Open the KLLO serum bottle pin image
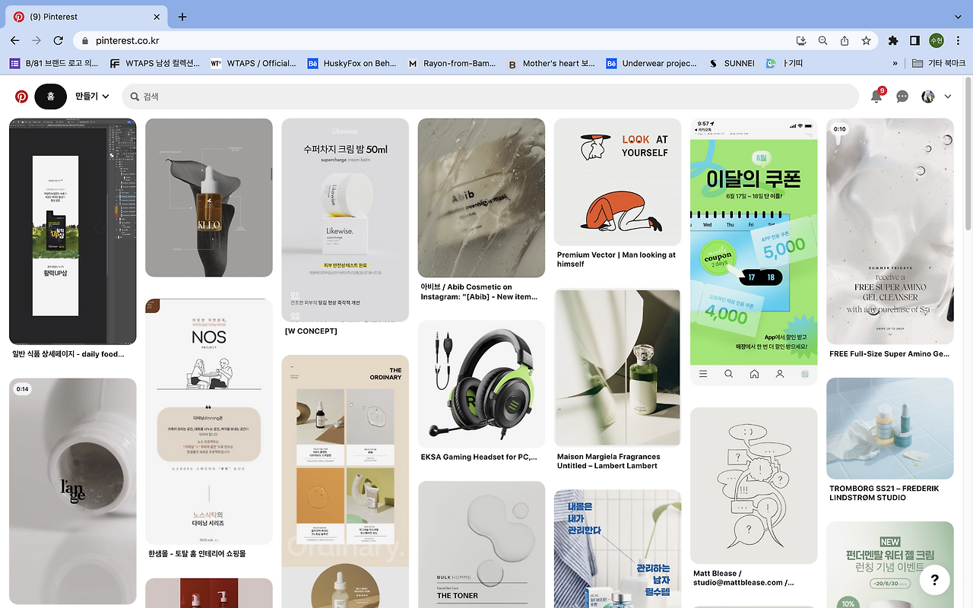Screen dimensions: 973x608 [x=209, y=198]
